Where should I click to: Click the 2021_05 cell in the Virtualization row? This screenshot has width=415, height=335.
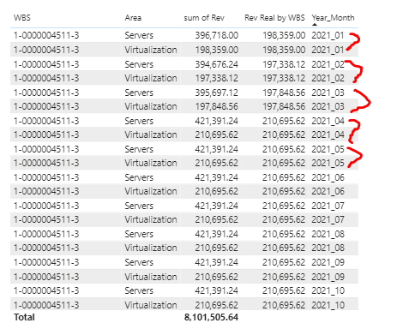(x=328, y=163)
